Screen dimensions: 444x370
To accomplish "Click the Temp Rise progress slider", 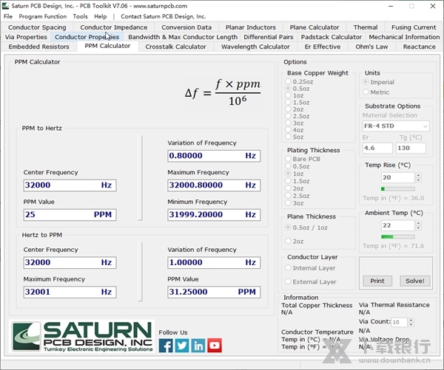I will tap(398, 189).
